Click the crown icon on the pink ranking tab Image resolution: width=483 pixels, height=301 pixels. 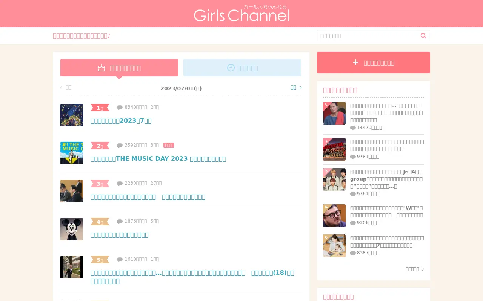pyautogui.click(x=102, y=68)
